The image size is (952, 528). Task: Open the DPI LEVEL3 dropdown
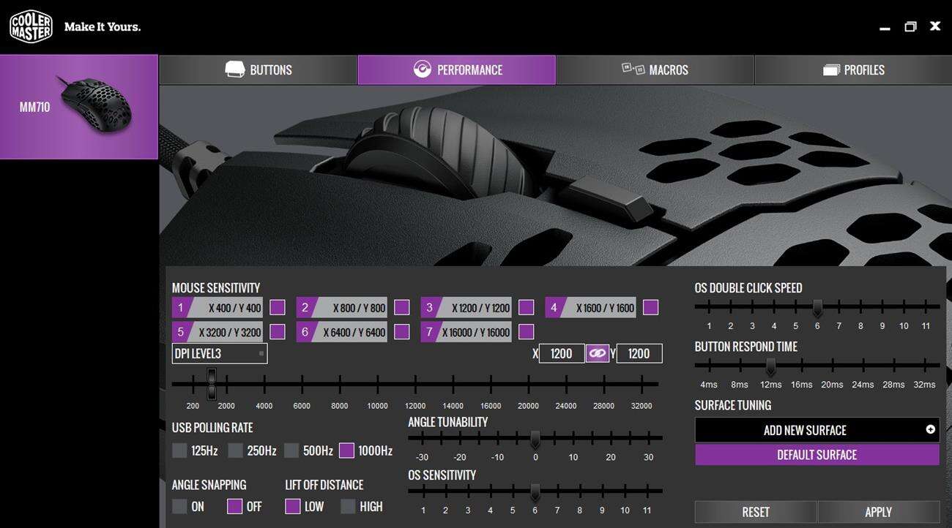coord(220,354)
